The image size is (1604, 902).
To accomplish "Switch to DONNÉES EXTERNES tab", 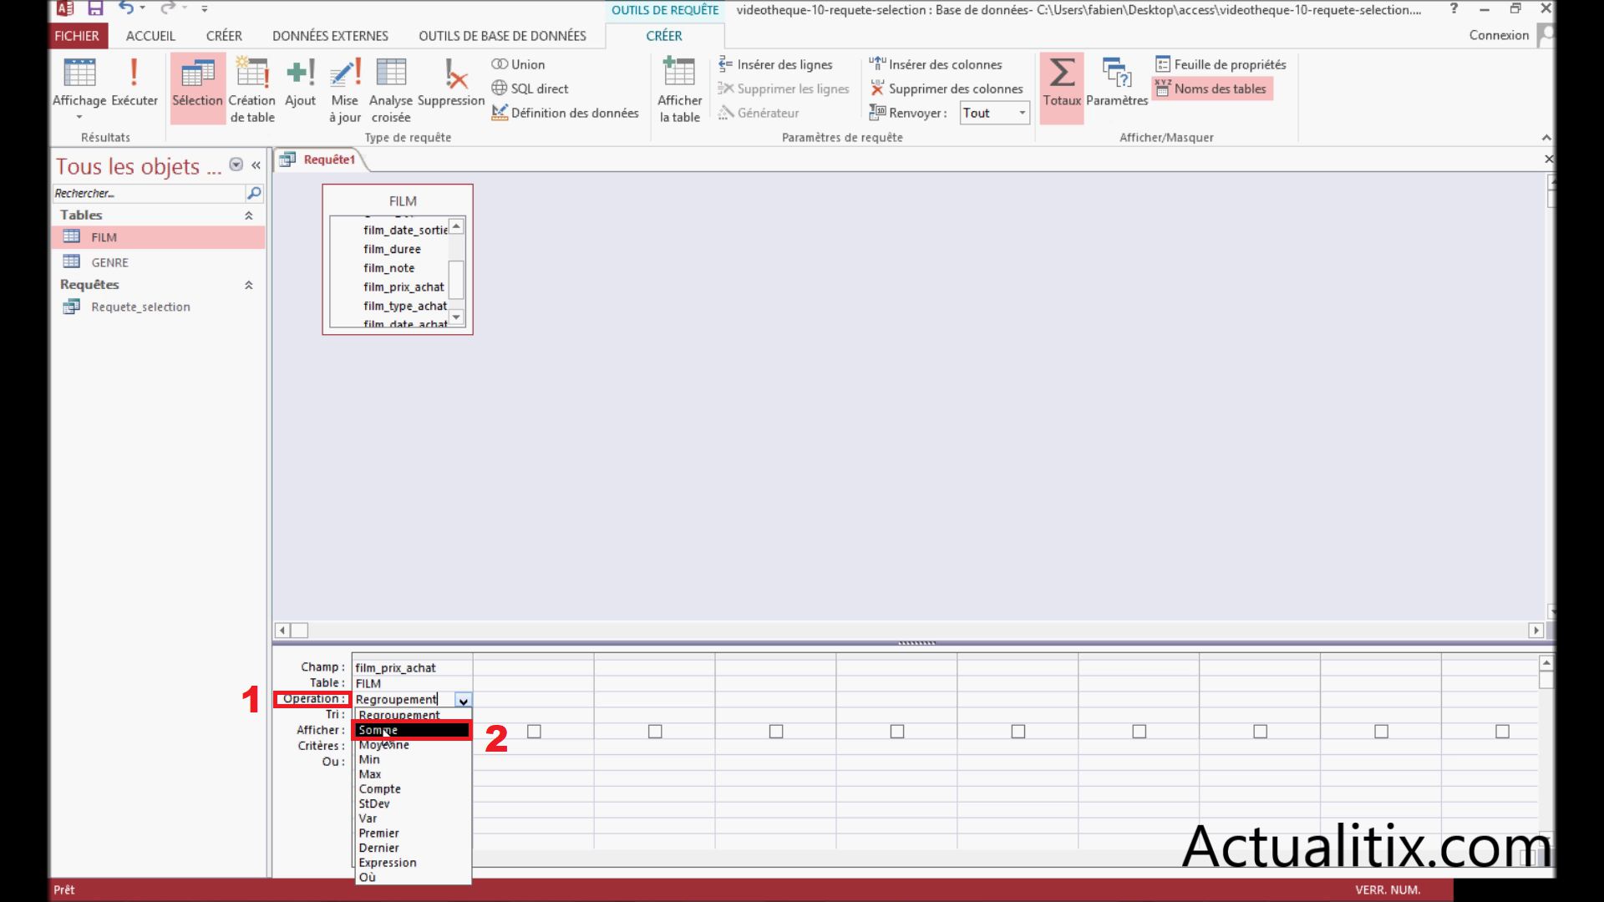I will [330, 36].
